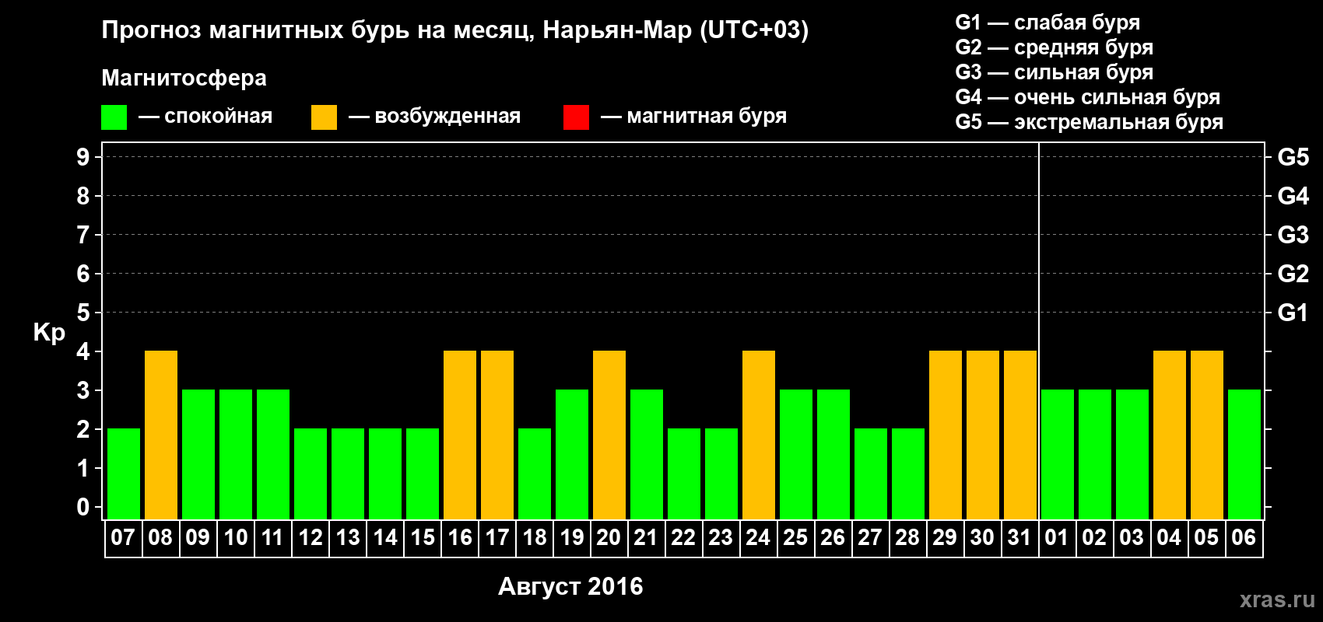1323x622 pixels.
Task: Click the orange bar above date 16
Action: (x=460, y=435)
